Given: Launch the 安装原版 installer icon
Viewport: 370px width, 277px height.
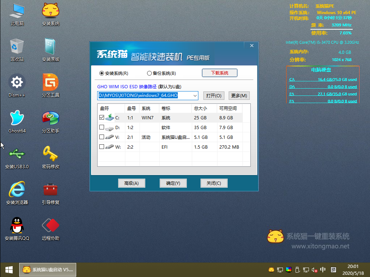Looking at the screenshot, I should [x=51, y=50].
